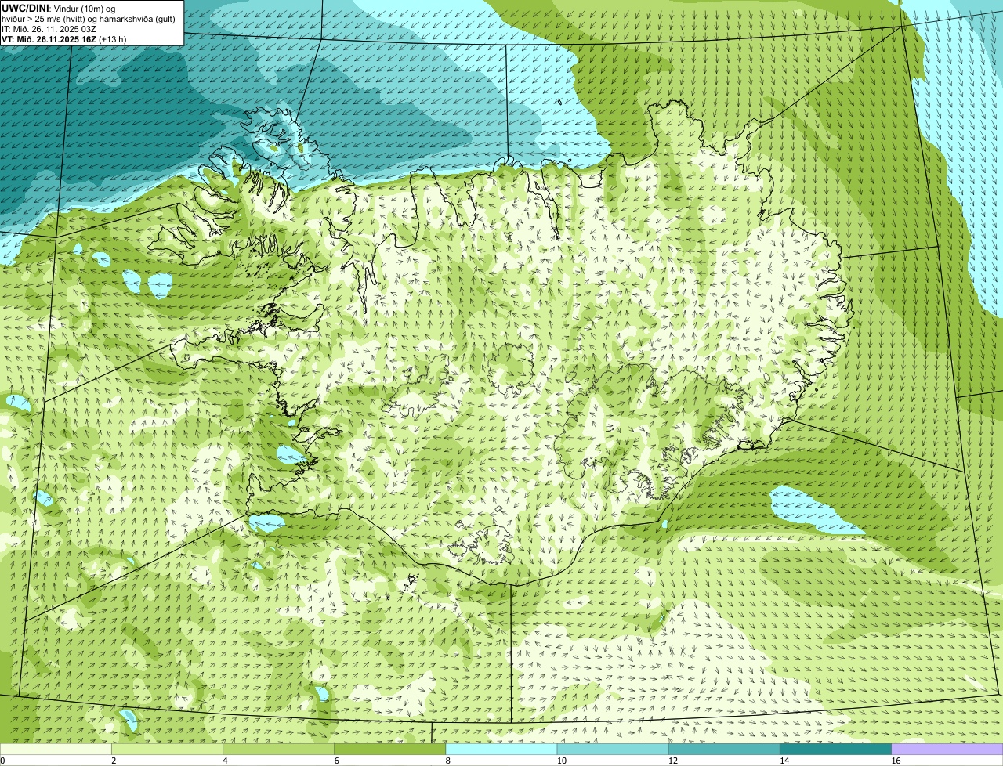This screenshot has height=766, width=1003.
Task: Click the purple legend band above 16 m/s
Action: pyautogui.click(x=947, y=749)
